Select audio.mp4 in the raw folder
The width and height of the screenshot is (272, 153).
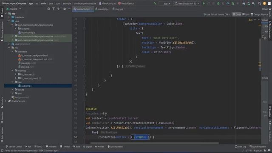click(38, 86)
